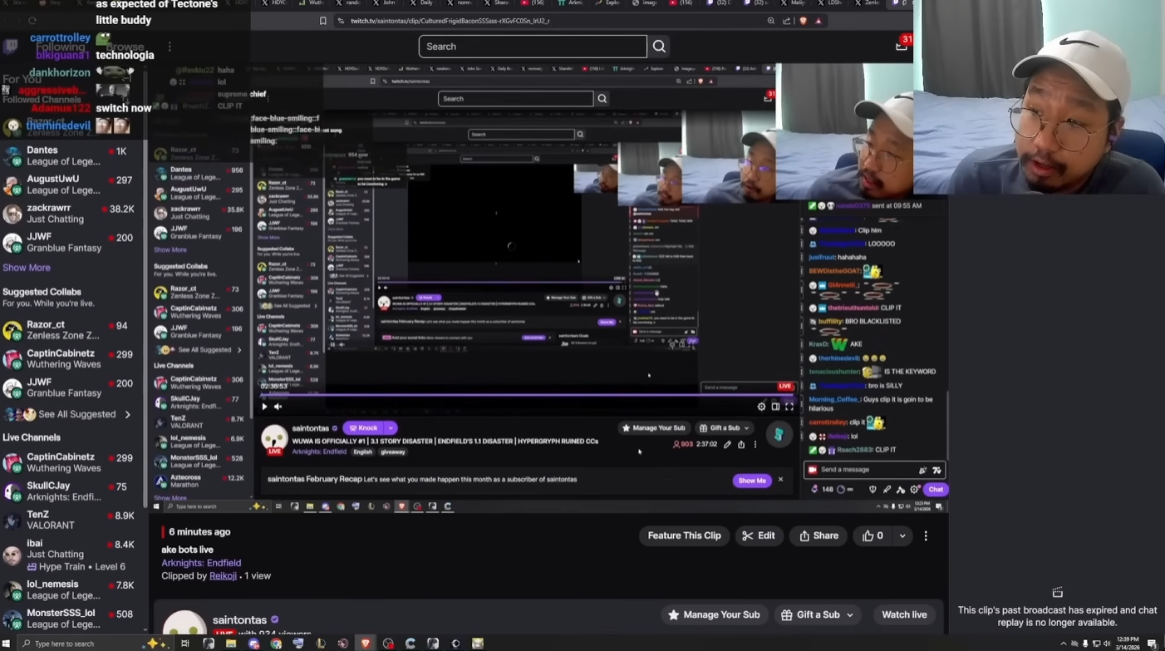Click the topmost Twitch Search field under the clip URL
The width and height of the screenshot is (1165, 651).
click(533, 47)
